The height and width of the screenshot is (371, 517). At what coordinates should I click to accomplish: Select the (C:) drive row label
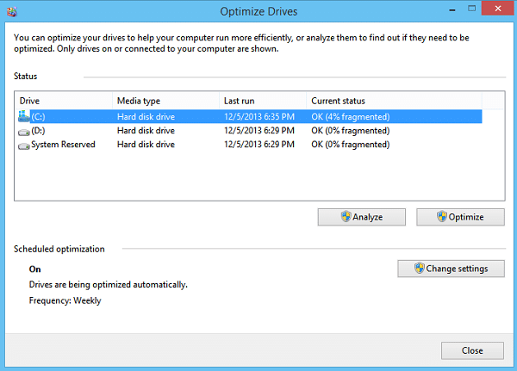[38, 117]
